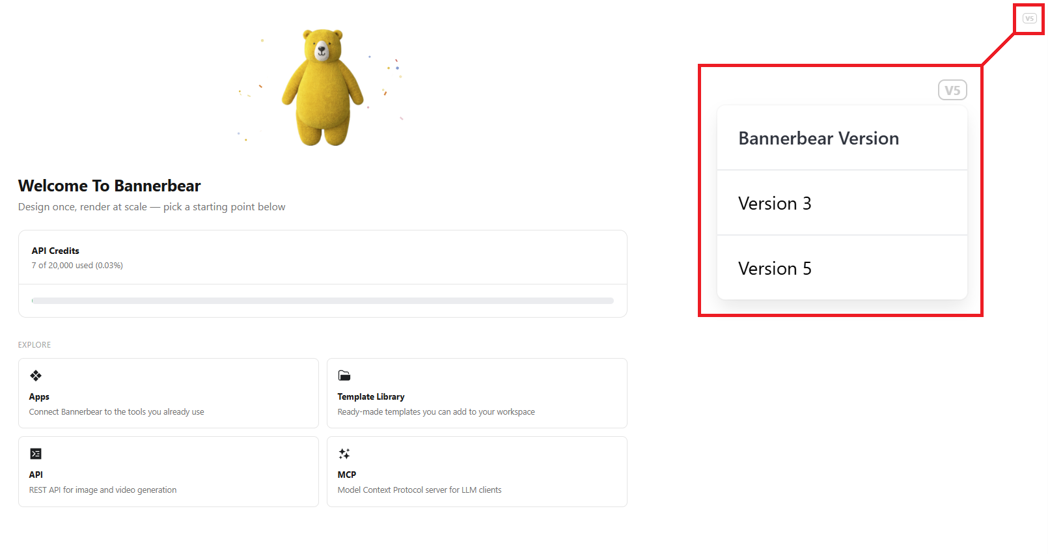The height and width of the screenshot is (554, 1063).
Task: Click the MCP sparkles icon
Action: tap(344, 454)
